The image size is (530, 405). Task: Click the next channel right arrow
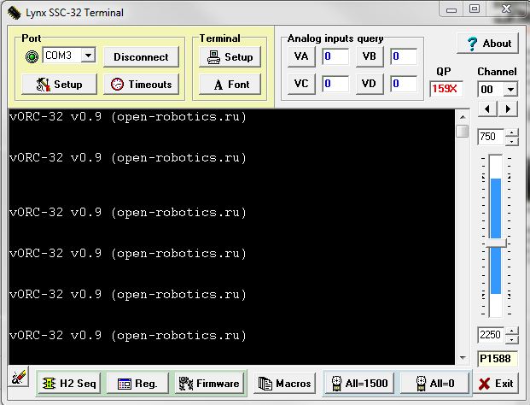coord(509,109)
